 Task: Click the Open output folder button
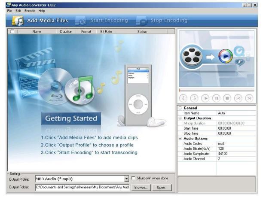click(x=162, y=188)
